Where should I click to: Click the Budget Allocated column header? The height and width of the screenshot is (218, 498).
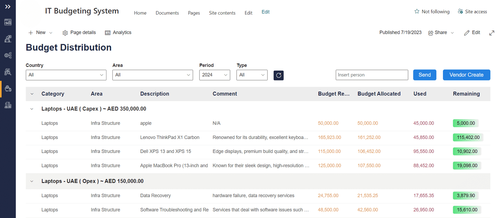click(379, 94)
